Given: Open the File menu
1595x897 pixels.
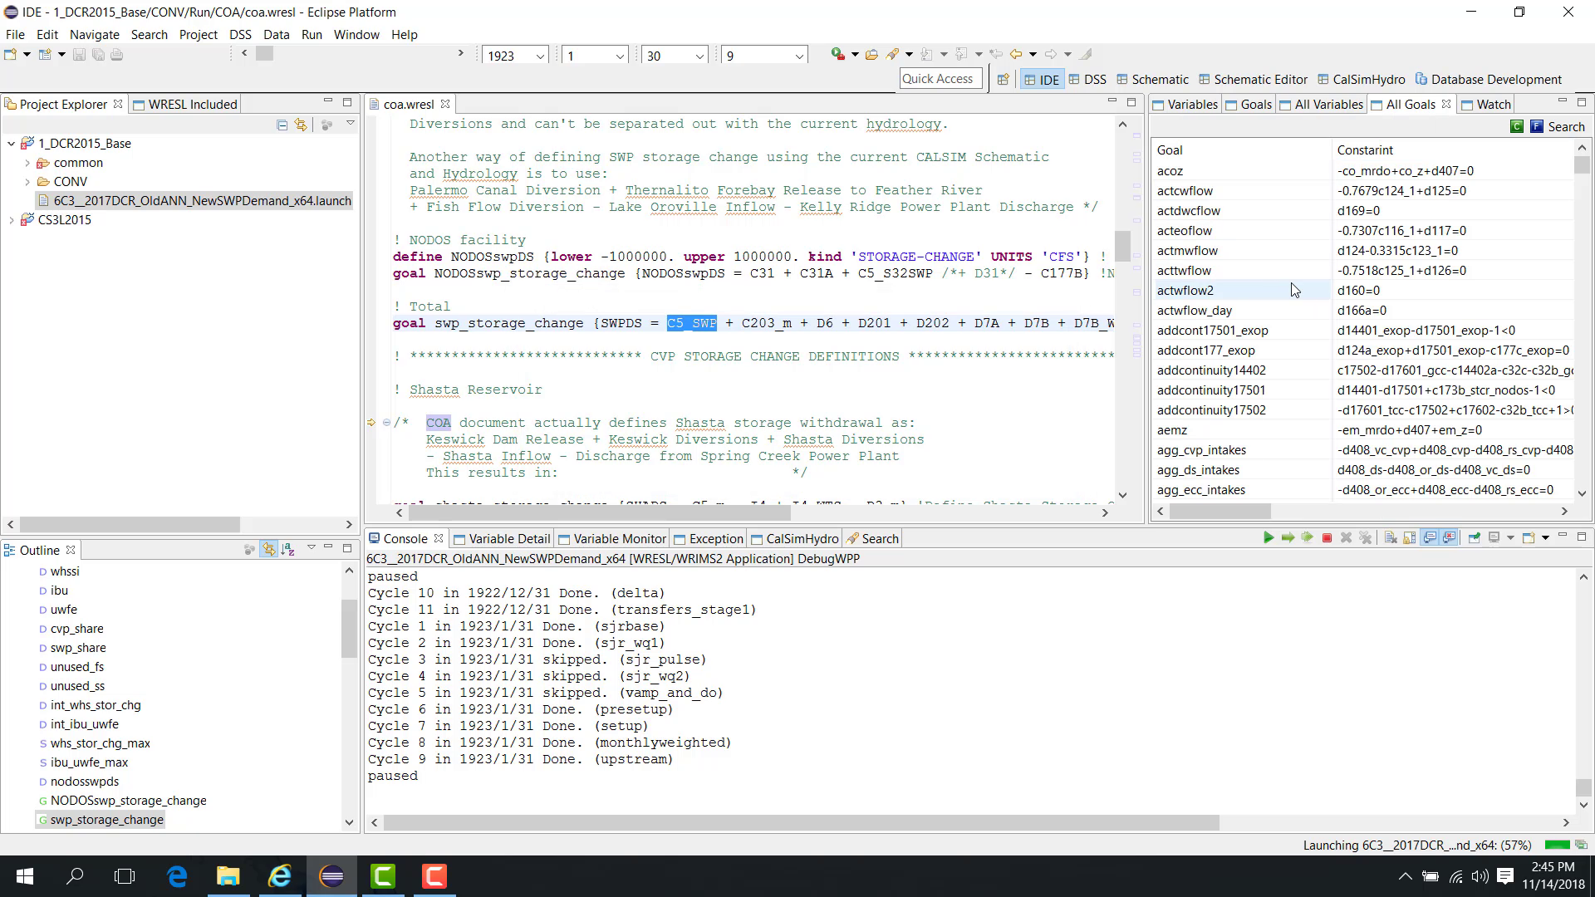Looking at the screenshot, I should (x=15, y=34).
